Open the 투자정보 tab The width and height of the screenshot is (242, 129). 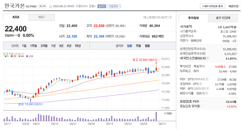193,18
